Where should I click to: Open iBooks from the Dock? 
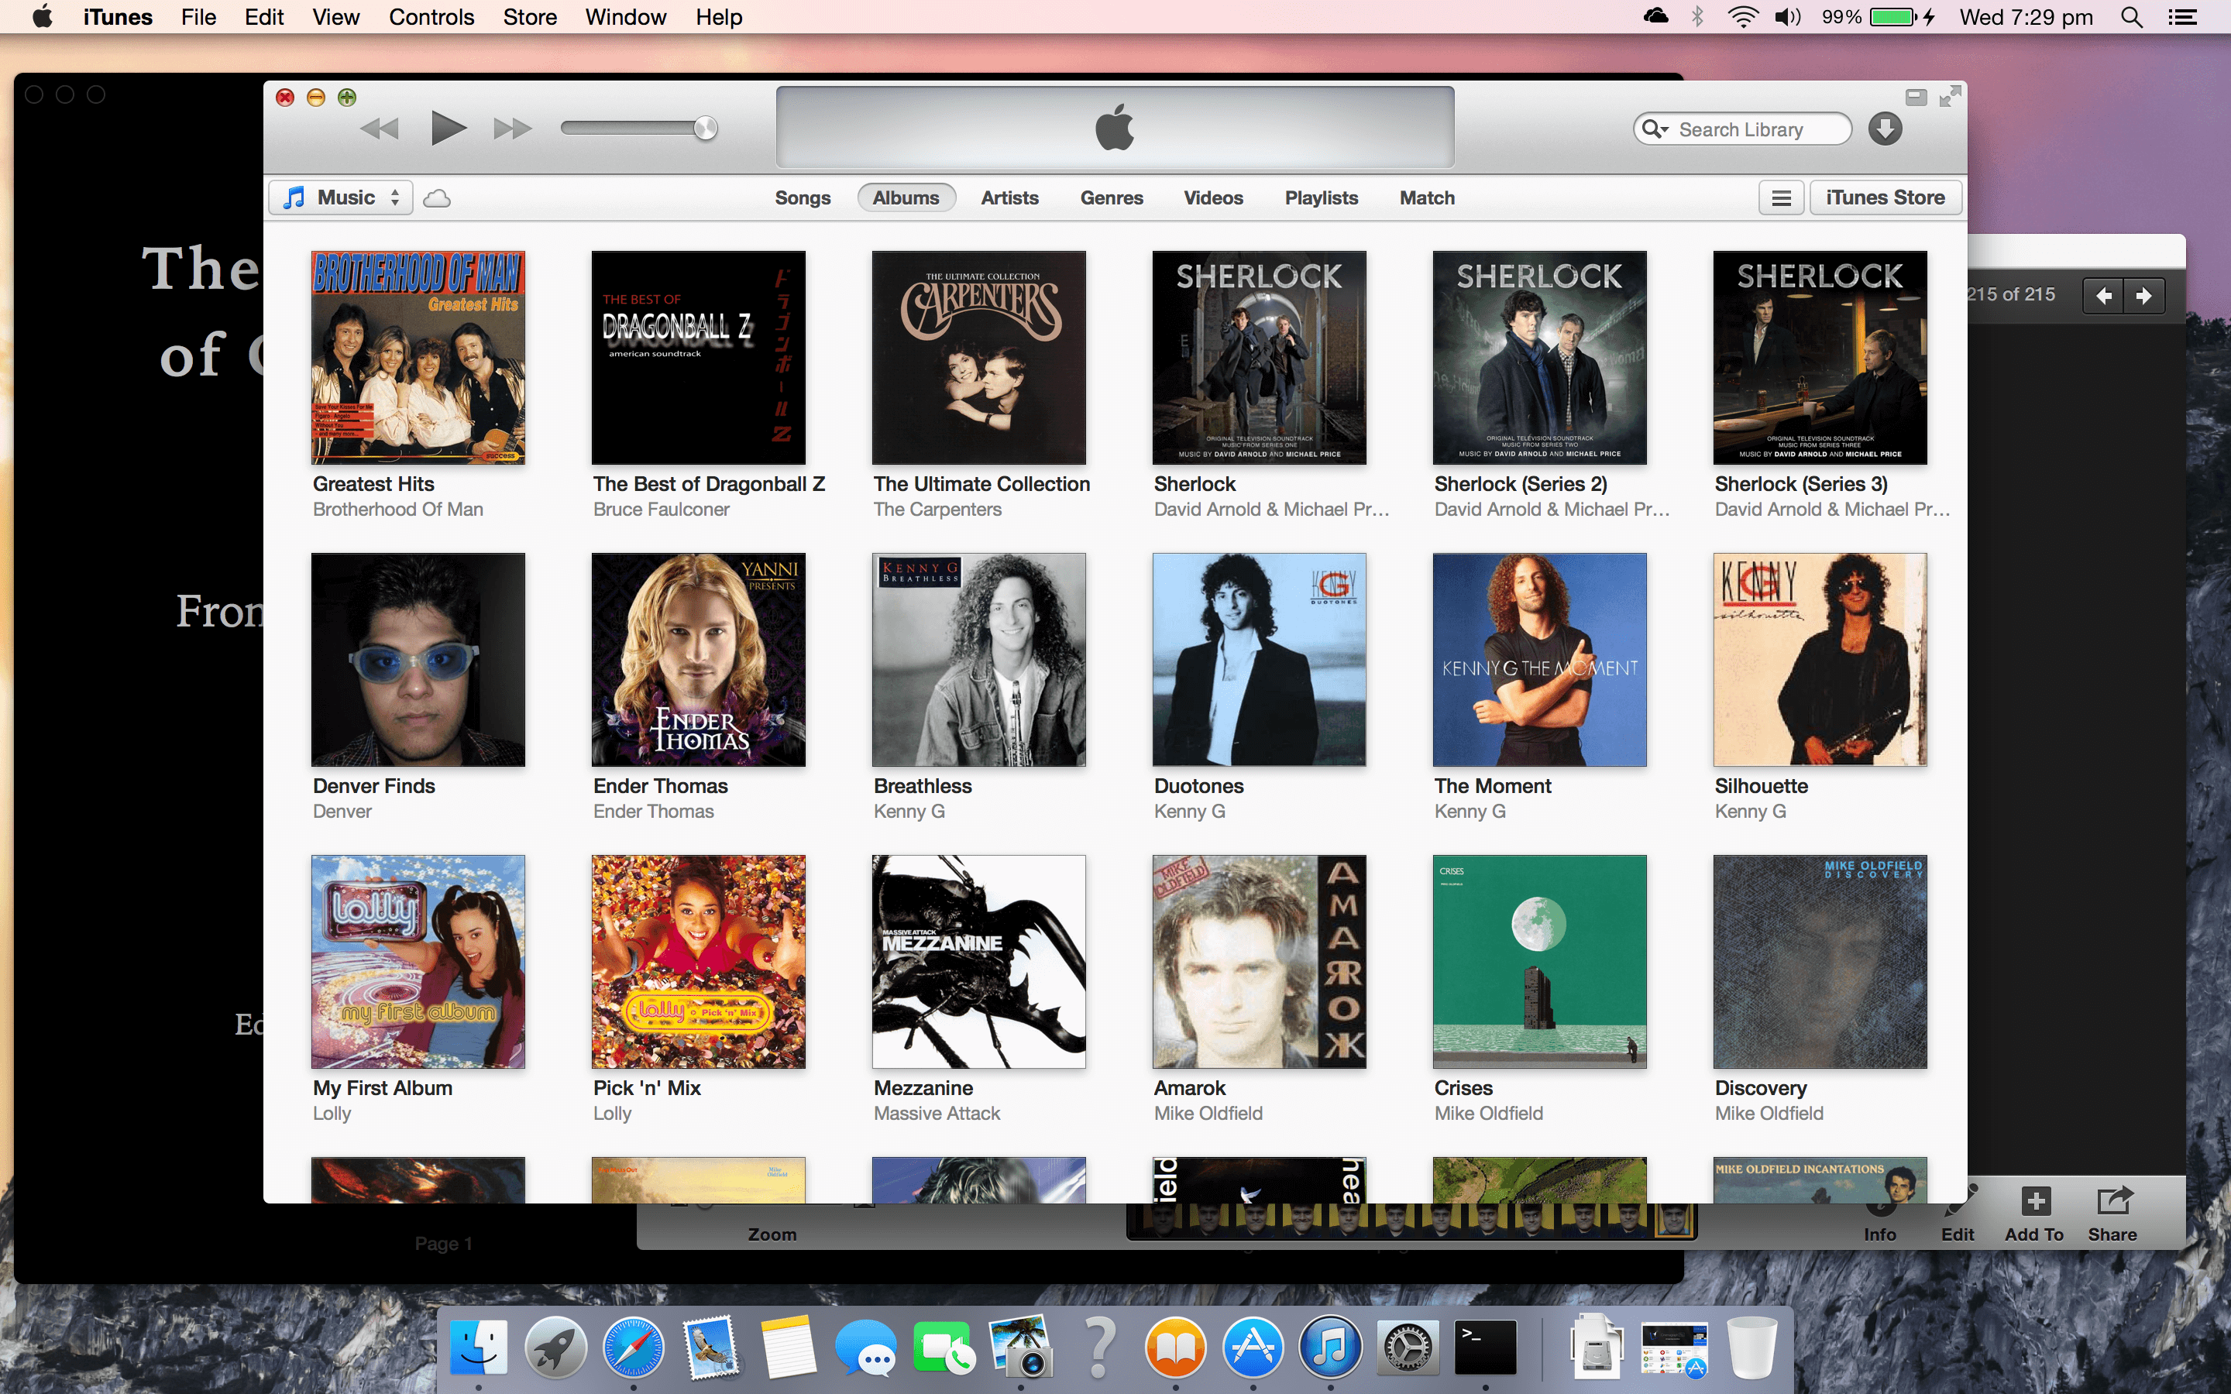[1175, 1347]
